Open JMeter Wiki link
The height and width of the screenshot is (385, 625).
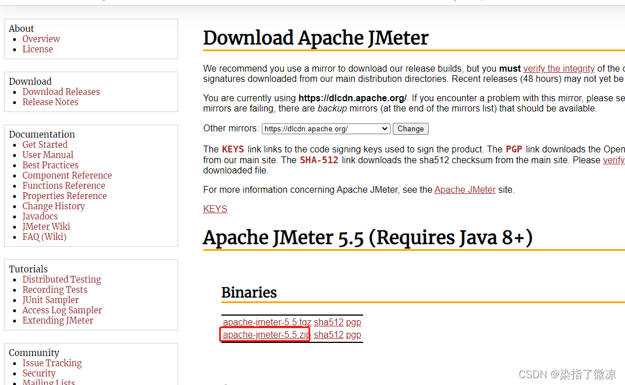click(46, 227)
